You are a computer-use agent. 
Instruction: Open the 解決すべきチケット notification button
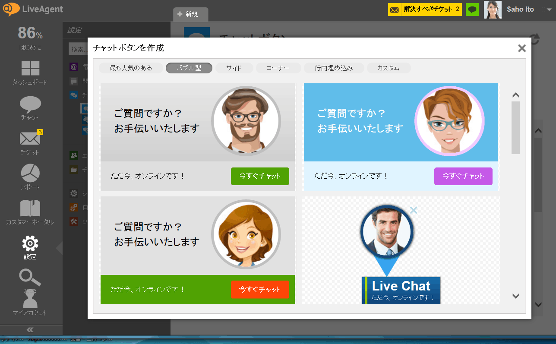pos(424,9)
